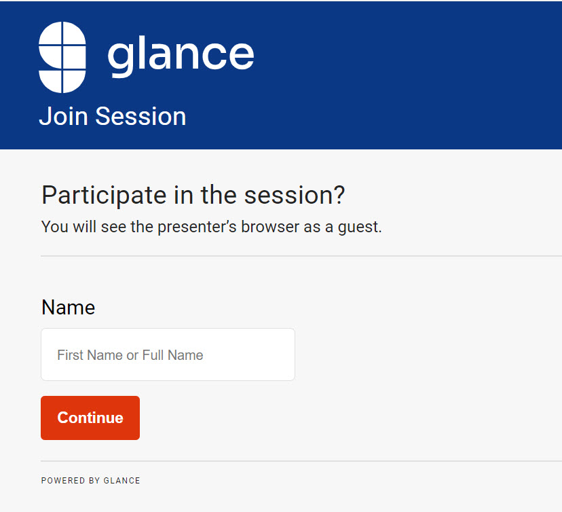Click the "POWERED BY GLANCE" footer text
This screenshot has width=562, height=512.
point(91,481)
